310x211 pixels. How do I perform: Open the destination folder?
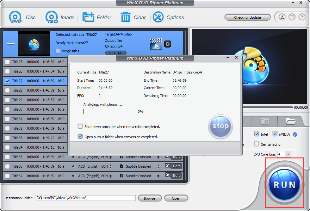176,198
